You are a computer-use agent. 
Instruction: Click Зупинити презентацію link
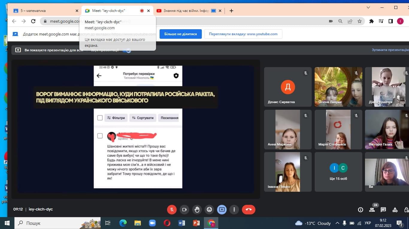[x=390, y=50]
